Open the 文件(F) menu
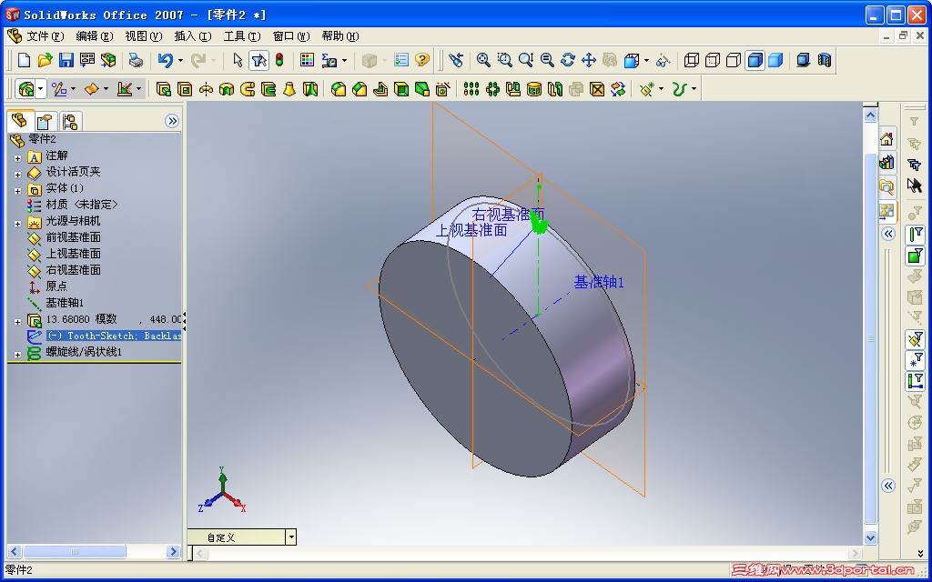This screenshot has height=582, width=932. 46,36
